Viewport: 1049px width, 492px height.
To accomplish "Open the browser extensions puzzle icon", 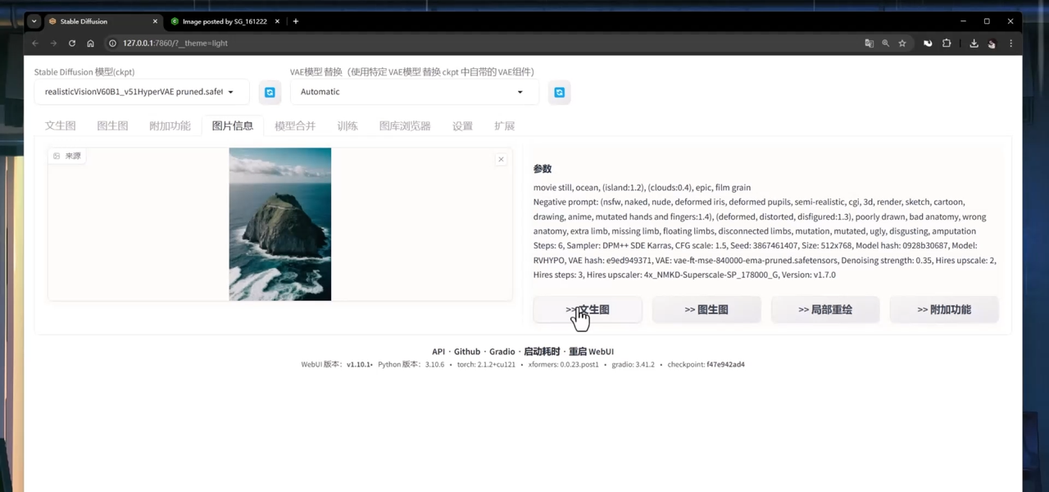I will click(x=947, y=43).
